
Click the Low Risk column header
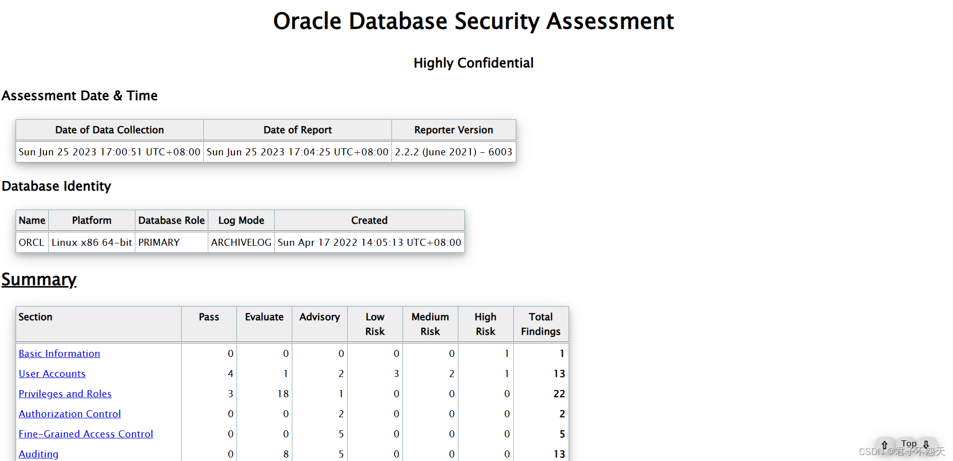[x=375, y=324]
